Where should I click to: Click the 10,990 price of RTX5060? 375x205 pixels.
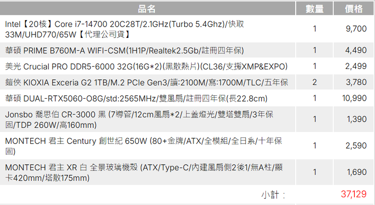(354, 98)
